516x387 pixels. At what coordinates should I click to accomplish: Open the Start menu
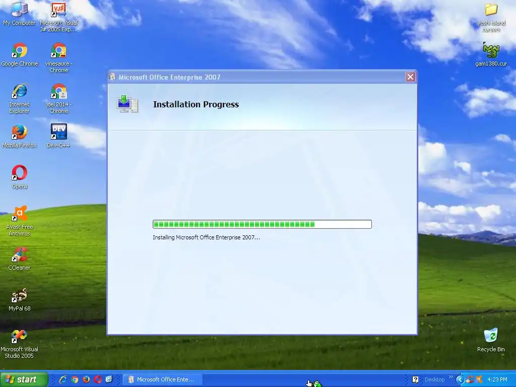pos(23,379)
